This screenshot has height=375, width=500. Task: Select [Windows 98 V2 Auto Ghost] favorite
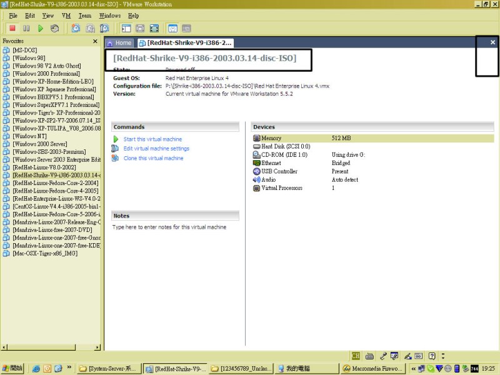tap(46, 66)
